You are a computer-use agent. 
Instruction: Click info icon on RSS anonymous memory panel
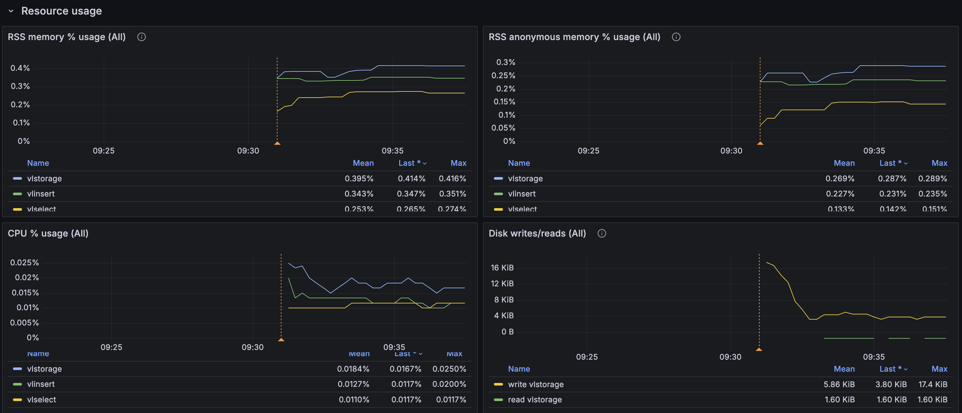[676, 37]
